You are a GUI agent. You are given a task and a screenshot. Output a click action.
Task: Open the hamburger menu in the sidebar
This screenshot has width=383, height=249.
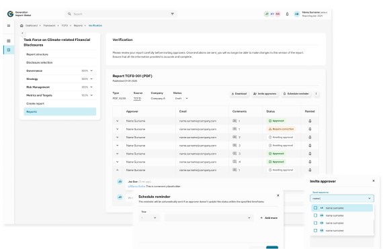tap(9, 26)
